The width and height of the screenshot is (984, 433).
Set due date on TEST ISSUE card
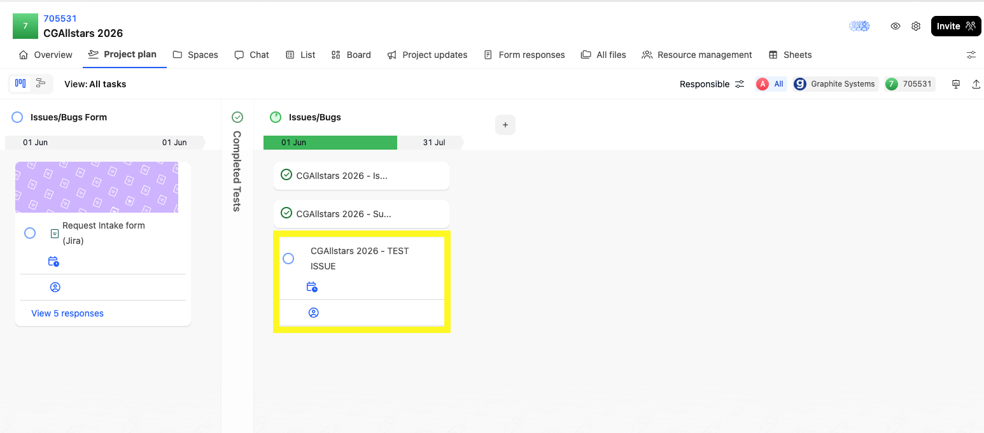312,287
